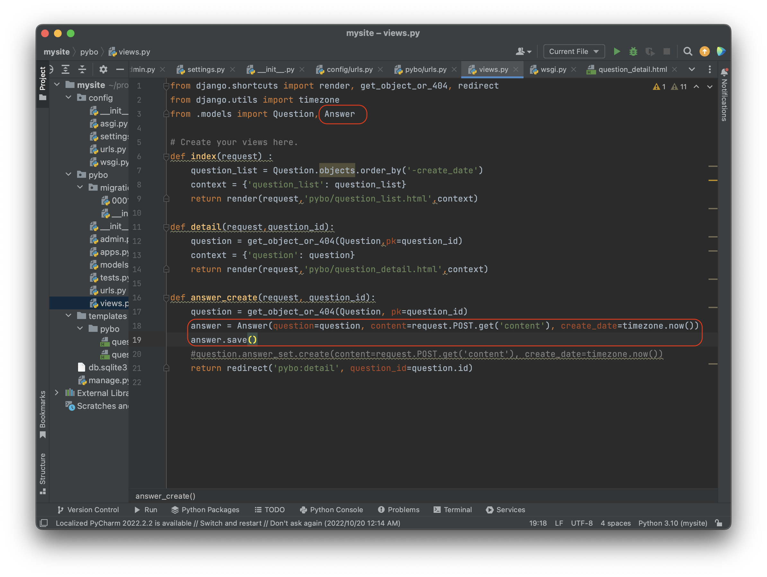Screen dimensions: 767x577
Task: Open the Current File run configuration dropdown
Action: pyautogui.click(x=574, y=52)
